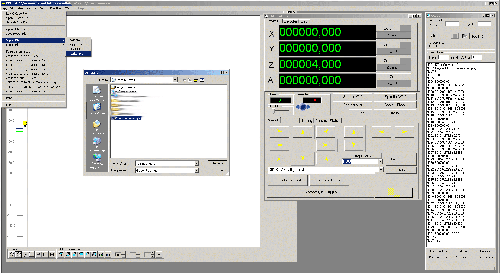Viewport: 500px width, 273px height.
Task: Click the up-one-level folder icon in Open dialog
Action: click(190, 80)
